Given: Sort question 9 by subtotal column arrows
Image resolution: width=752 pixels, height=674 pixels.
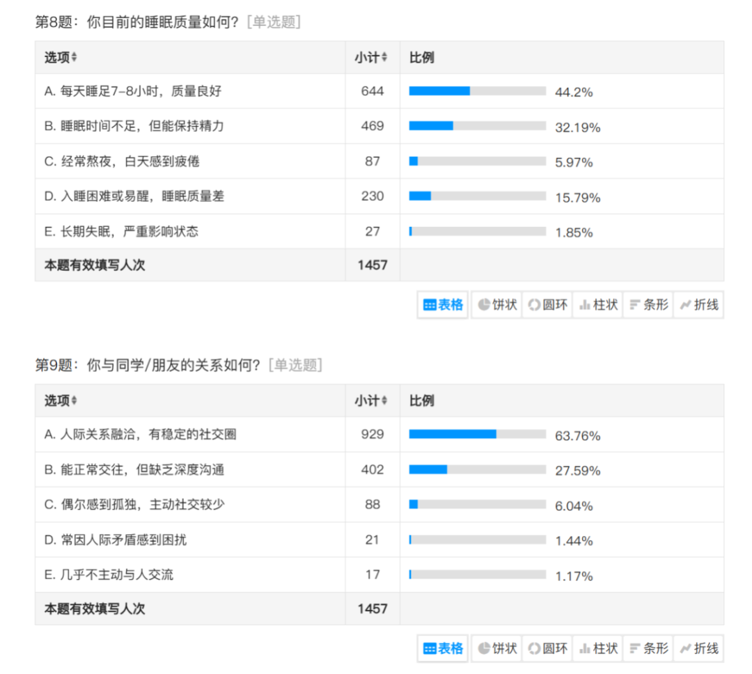Looking at the screenshot, I should point(384,401).
